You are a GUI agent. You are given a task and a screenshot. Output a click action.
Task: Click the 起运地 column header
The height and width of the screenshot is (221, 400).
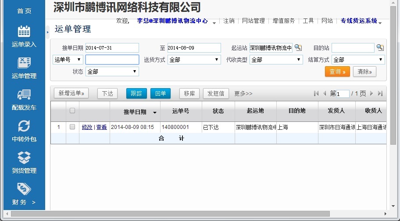[x=256, y=111]
